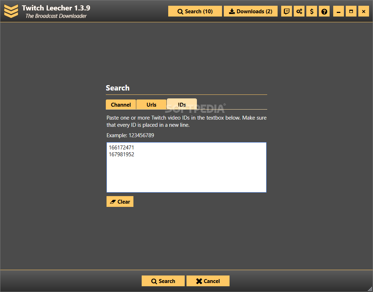Click the dollar sign donate icon

312,11
